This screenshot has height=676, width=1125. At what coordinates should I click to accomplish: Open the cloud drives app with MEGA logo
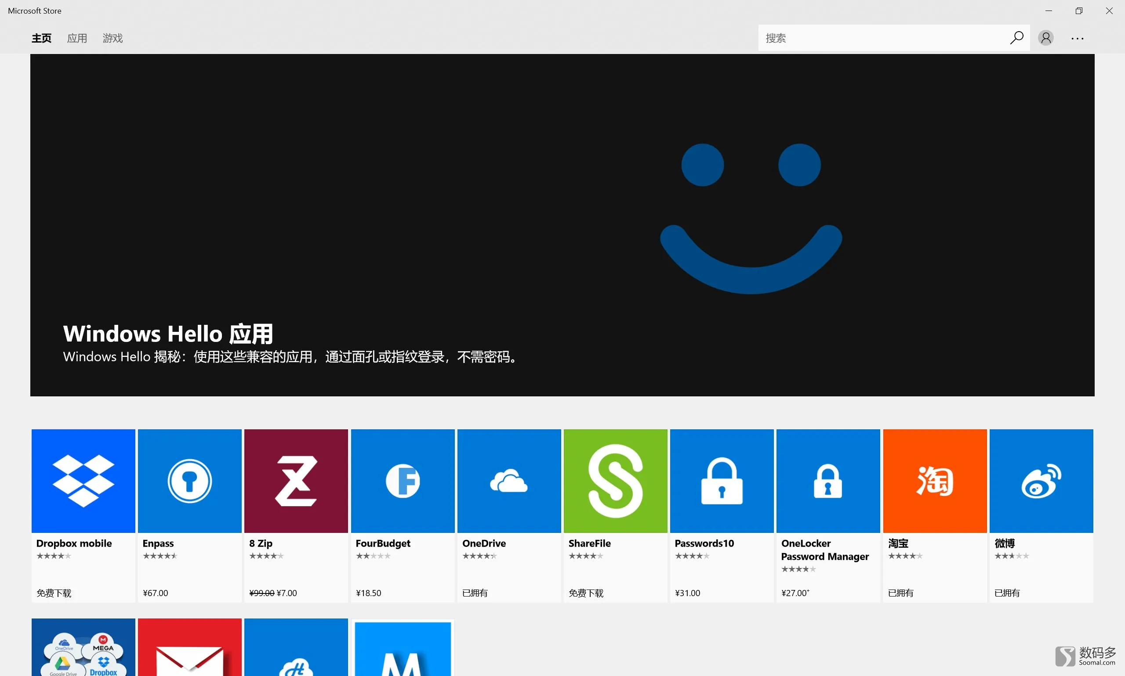click(x=83, y=647)
